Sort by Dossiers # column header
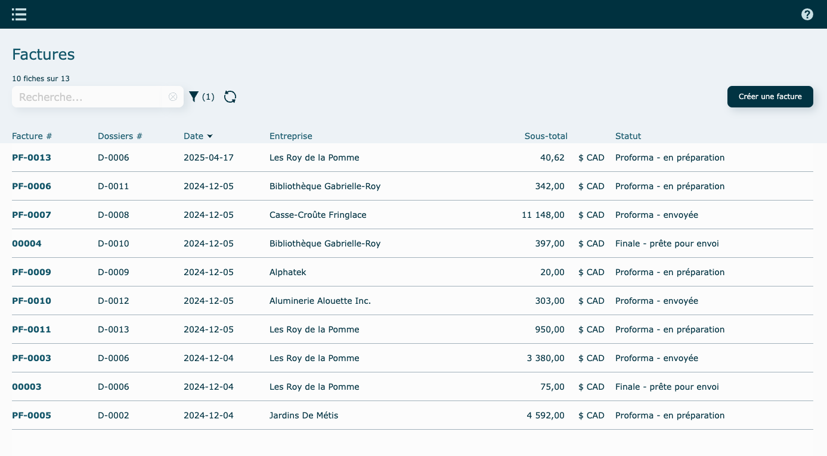This screenshot has height=456, width=827. 120,136
